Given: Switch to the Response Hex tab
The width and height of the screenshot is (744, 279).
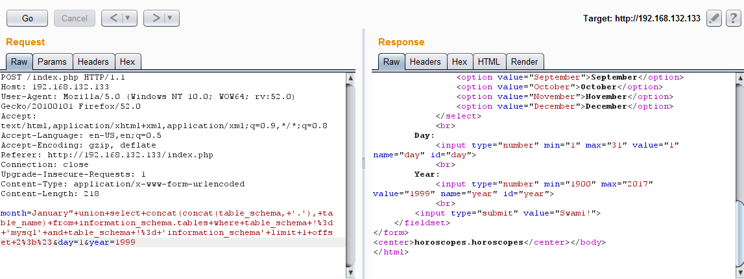Looking at the screenshot, I should 460,61.
